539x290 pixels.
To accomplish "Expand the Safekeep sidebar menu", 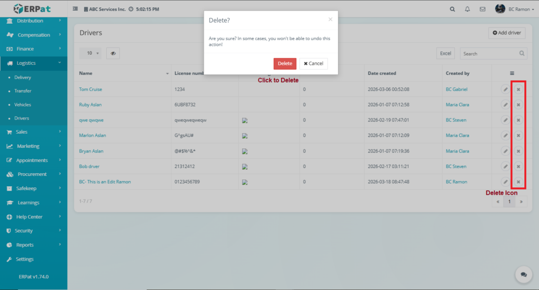I will point(34,188).
